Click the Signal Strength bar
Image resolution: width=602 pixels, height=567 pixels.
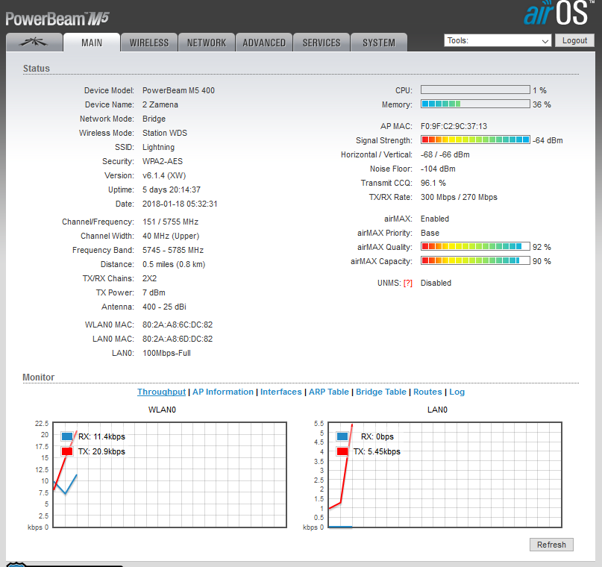[x=474, y=140]
